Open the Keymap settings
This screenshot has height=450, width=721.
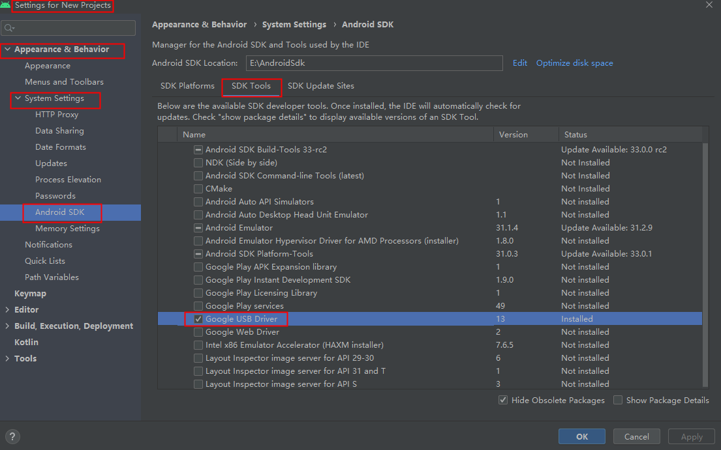click(30, 294)
